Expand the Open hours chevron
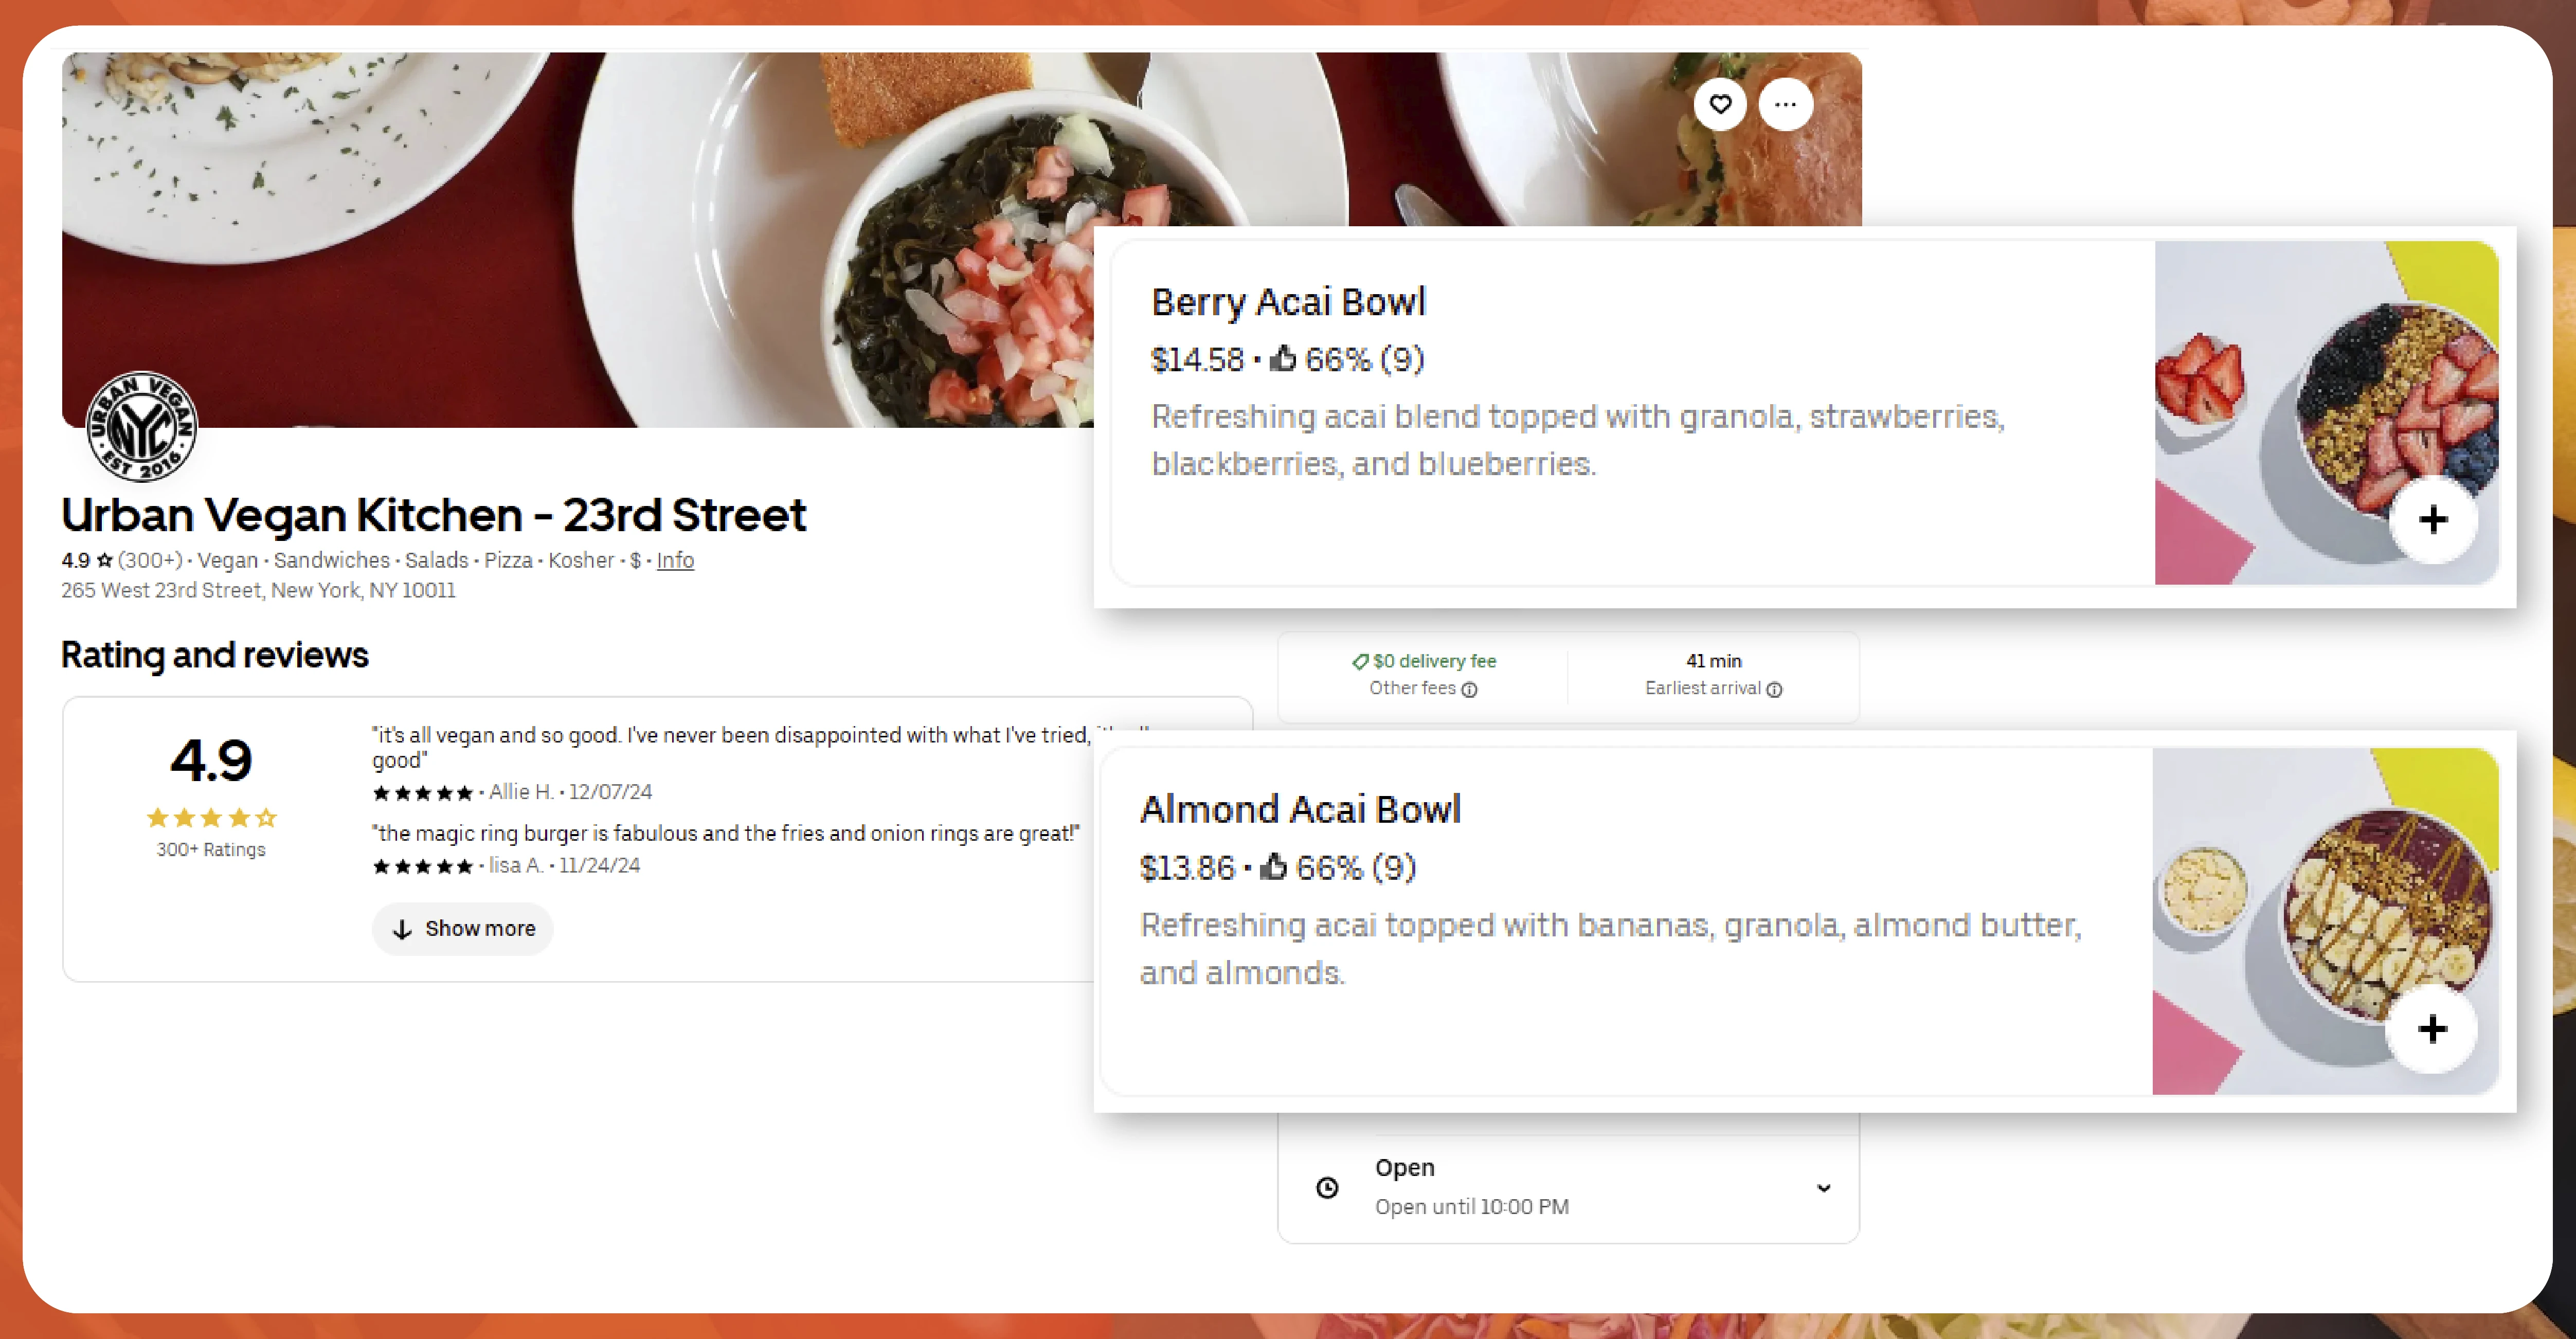2576x1339 pixels. pyautogui.click(x=1823, y=1187)
